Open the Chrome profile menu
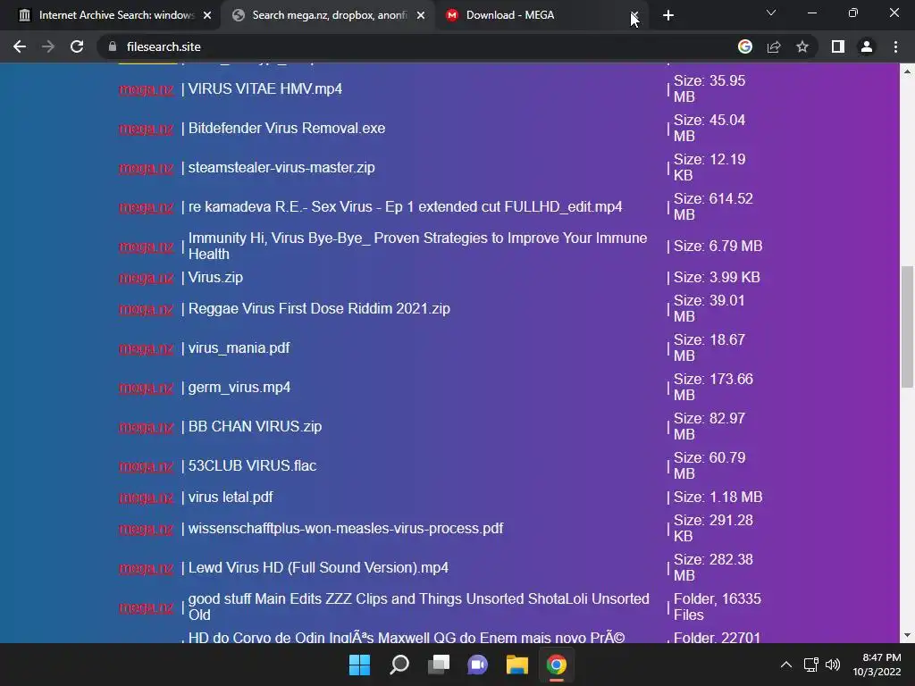 point(867,46)
